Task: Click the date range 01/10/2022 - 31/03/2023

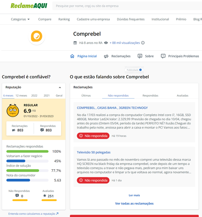Action: point(38,116)
